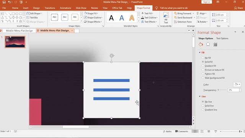The image size is (245, 138).
Task: Select No line option
Action: pos(207,102)
